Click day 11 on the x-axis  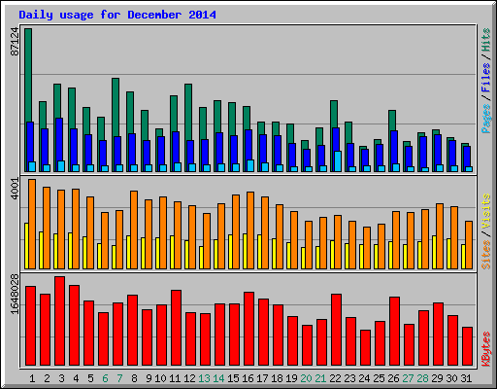(175, 378)
